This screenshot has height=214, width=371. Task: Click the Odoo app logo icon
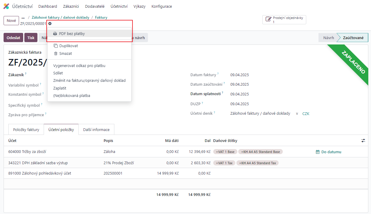(6, 6)
